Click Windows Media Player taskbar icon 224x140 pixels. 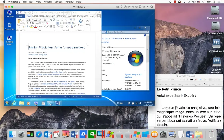(28, 103)
